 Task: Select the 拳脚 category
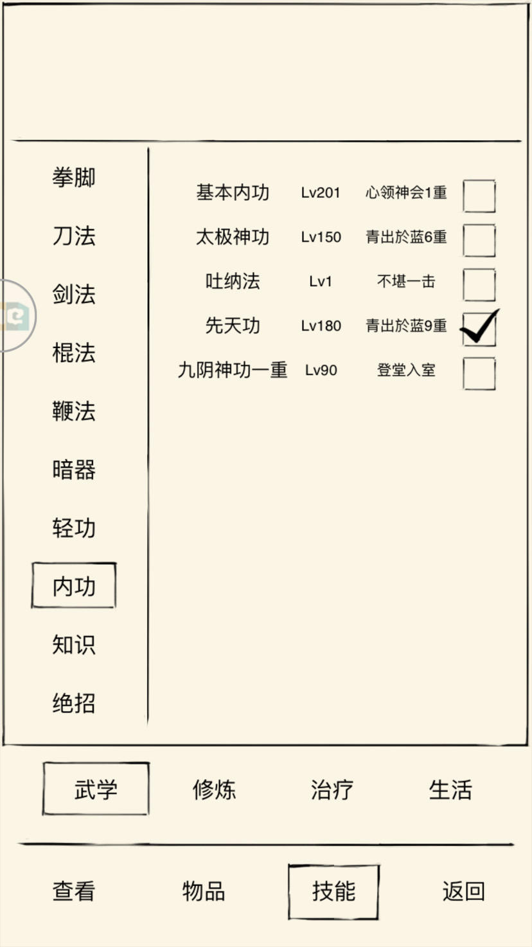click(x=74, y=178)
